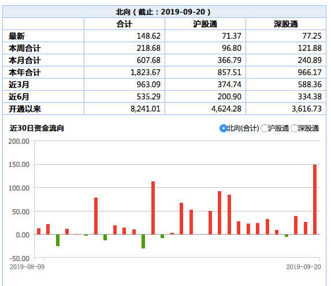
Task: Click the value 71.37
Action: click(232, 36)
